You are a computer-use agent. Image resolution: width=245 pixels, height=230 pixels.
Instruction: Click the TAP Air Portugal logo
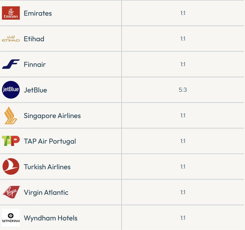(x=11, y=141)
